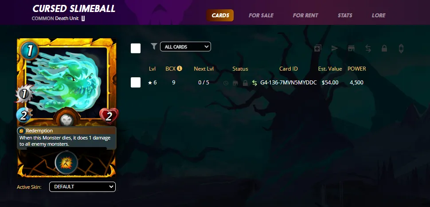Open the STATS tab
430x207 pixels.
pos(345,16)
